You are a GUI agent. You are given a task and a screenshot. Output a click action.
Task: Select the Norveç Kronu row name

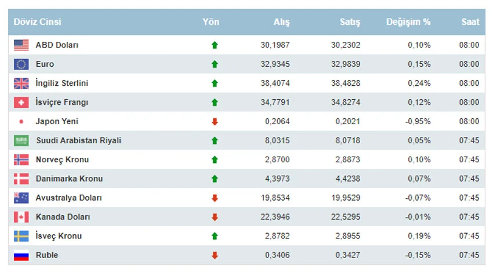pos(62,159)
